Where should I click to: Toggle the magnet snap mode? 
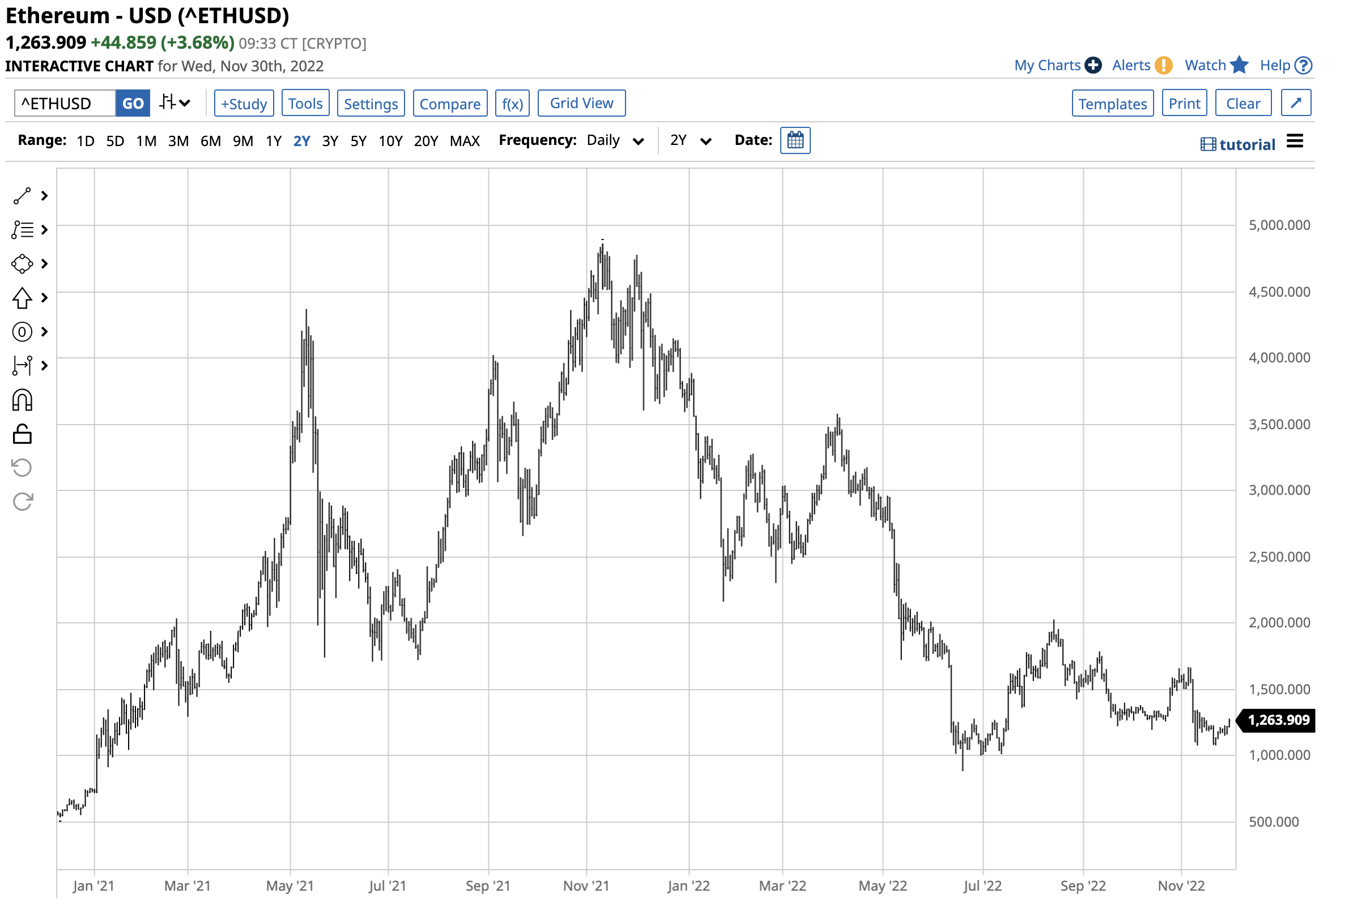pos(22,401)
